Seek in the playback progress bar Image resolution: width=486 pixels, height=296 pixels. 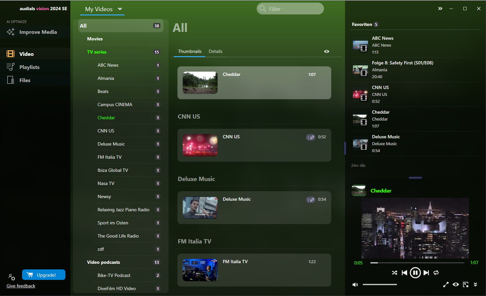click(417, 262)
